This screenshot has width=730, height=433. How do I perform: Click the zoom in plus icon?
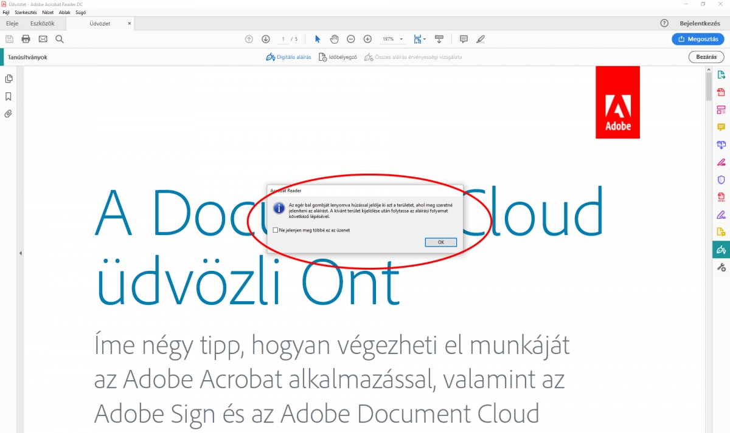pos(367,39)
